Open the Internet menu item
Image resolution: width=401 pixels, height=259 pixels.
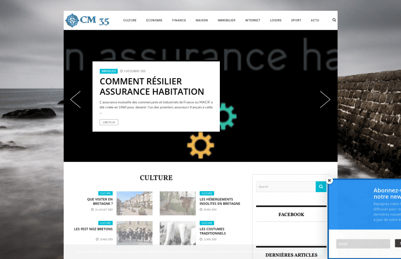253,20
